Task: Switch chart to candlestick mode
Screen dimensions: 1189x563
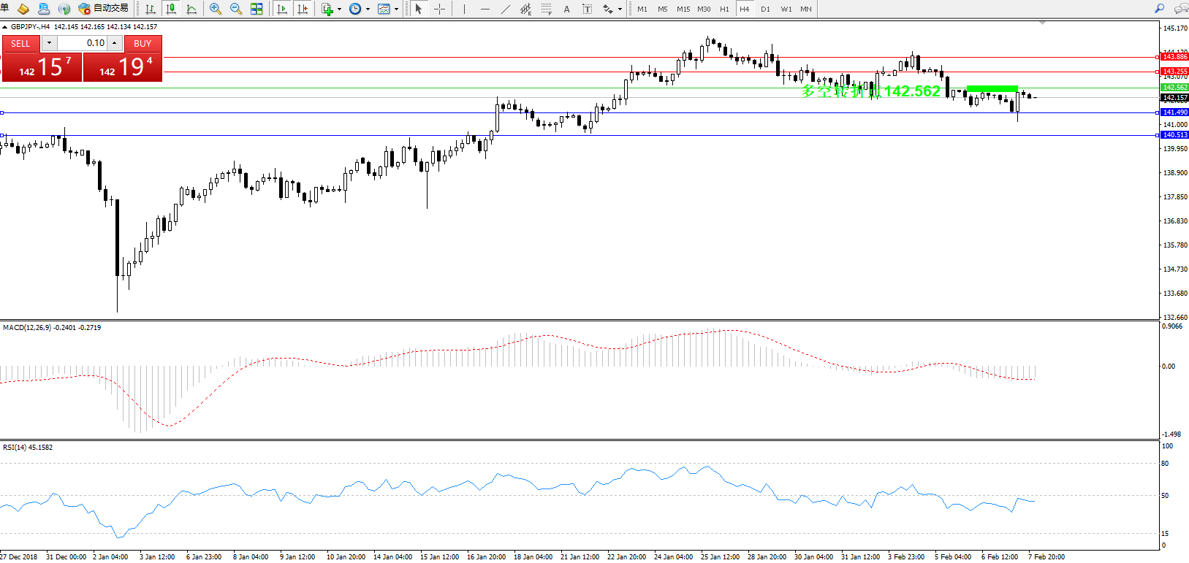Action: point(171,9)
